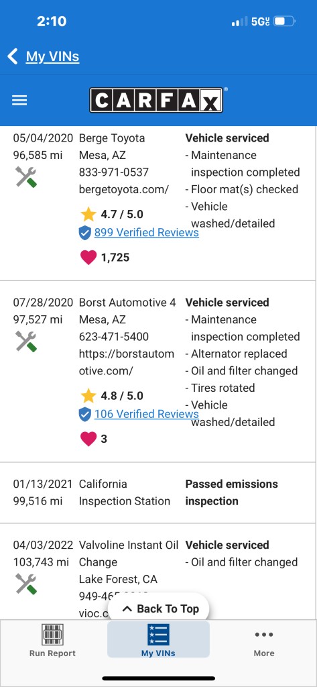Tap the Berge Toyota phone number

pyautogui.click(x=114, y=172)
